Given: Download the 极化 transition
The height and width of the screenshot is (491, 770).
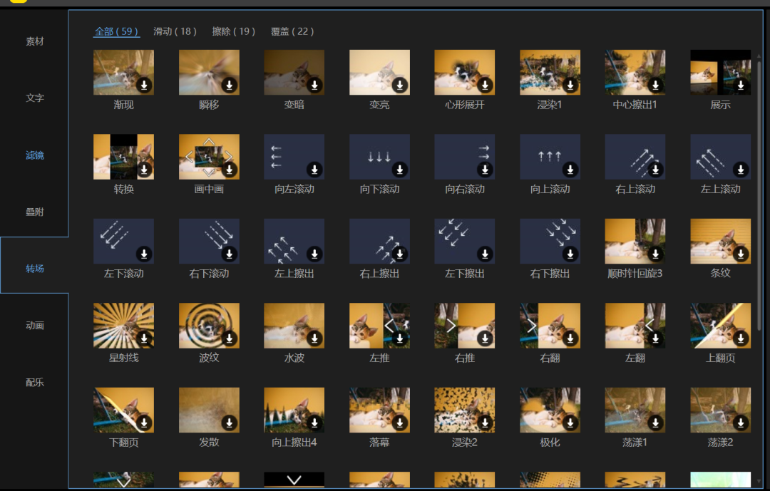Looking at the screenshot, I should pos(570,423).
